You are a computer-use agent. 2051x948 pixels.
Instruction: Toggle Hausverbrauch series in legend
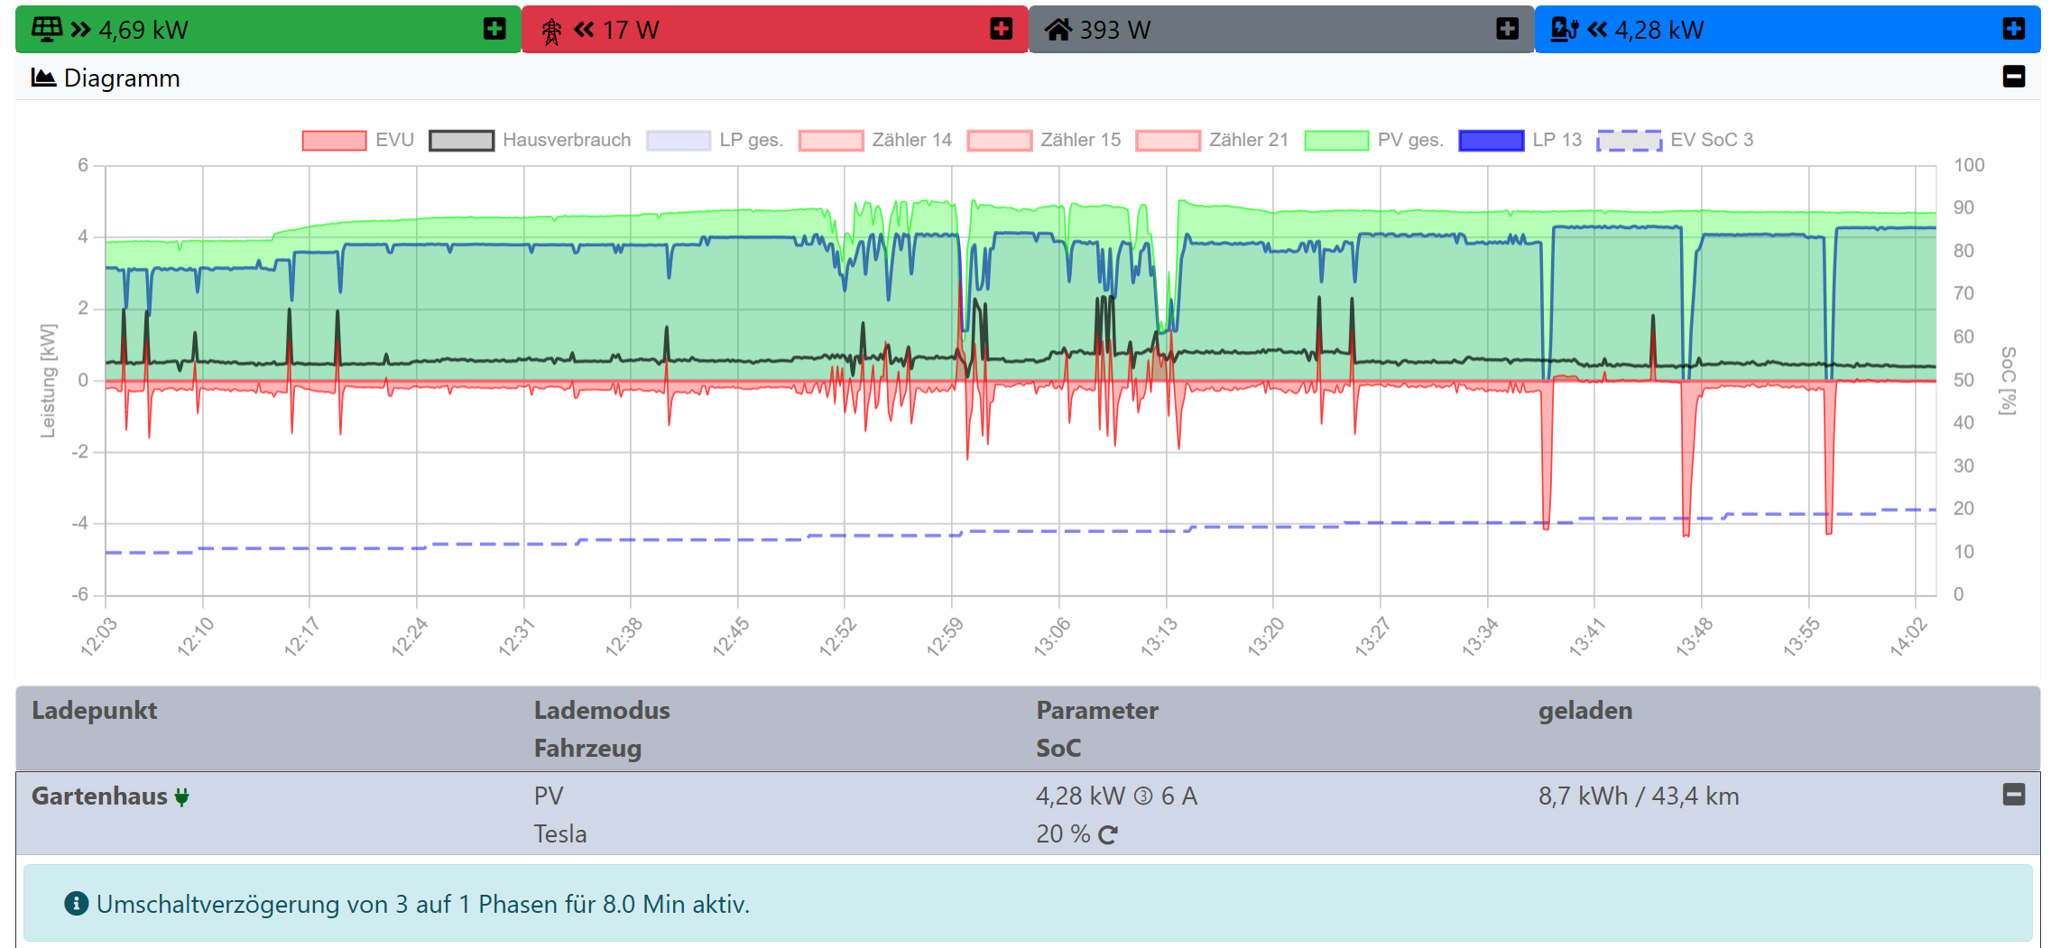point(530,140)
